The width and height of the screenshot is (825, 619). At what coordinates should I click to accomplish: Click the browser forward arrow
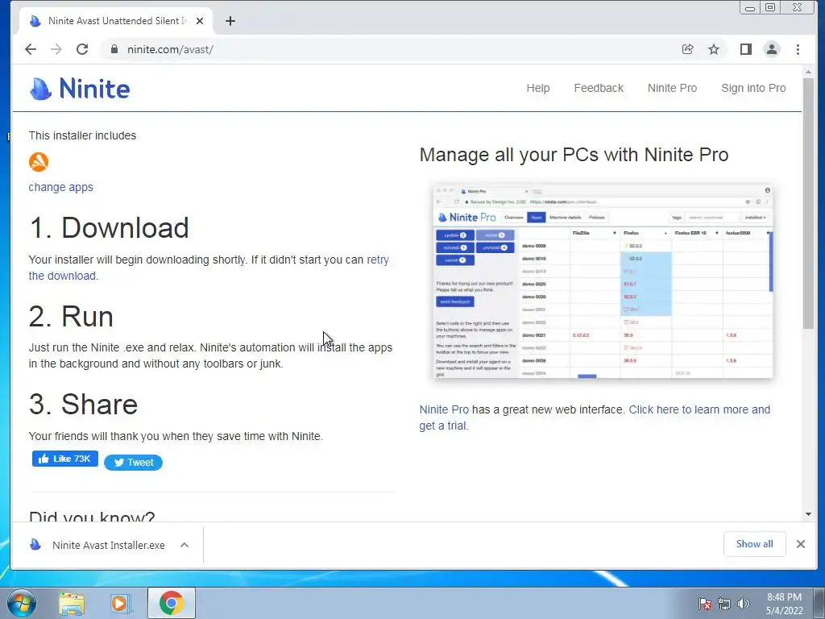click(x=56, y=49)
